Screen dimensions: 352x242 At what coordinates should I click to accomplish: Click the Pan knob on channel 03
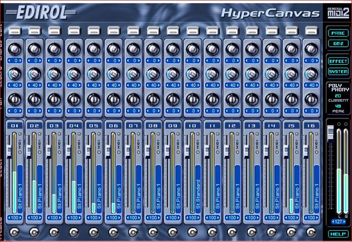point(54,100)
